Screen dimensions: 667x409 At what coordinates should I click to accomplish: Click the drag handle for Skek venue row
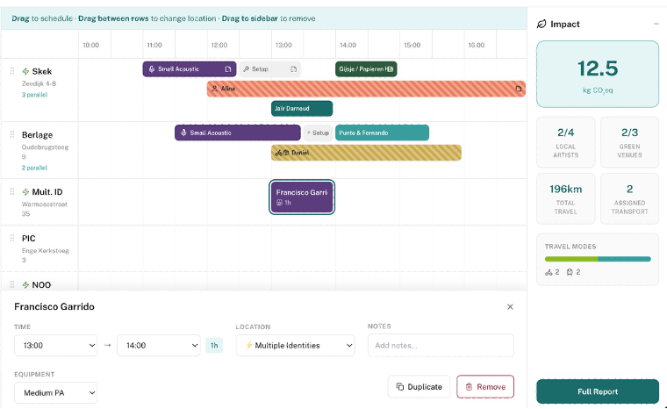[12, 71]
